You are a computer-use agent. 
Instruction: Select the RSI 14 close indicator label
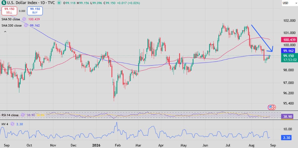point(10,115)
